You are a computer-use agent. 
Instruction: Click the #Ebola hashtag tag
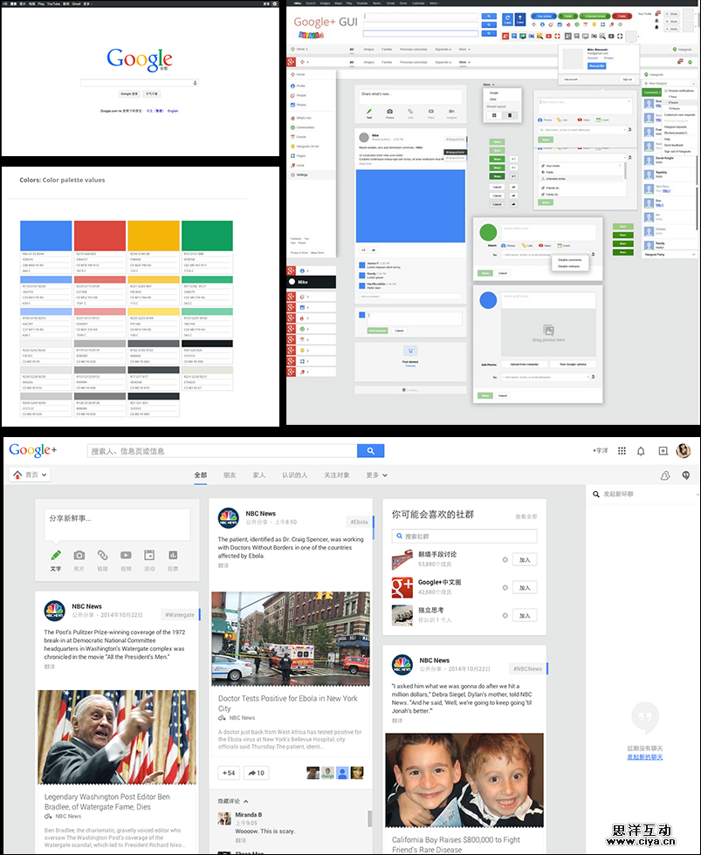point(359,522)
